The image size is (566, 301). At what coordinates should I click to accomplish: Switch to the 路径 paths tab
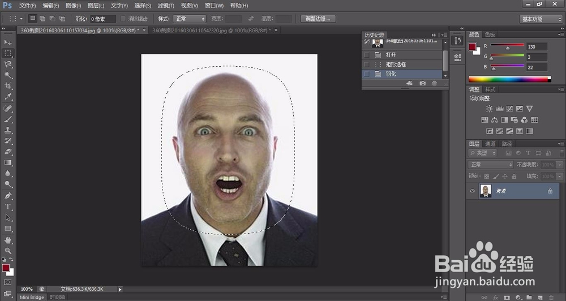pos(507,144)
